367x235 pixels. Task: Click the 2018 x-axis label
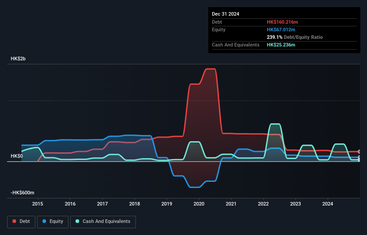[x=135, y=204]
